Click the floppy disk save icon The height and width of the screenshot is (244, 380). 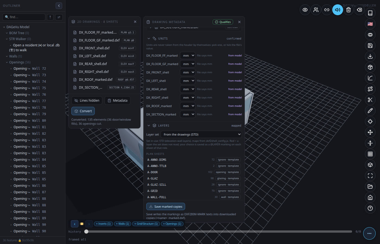click(370, 46)
